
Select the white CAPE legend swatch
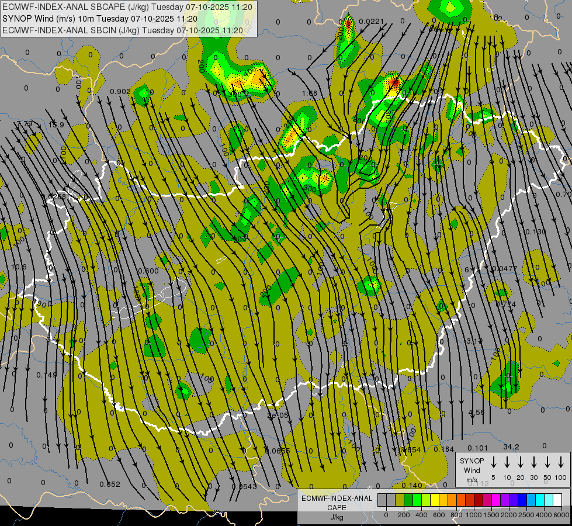[557, 500]
